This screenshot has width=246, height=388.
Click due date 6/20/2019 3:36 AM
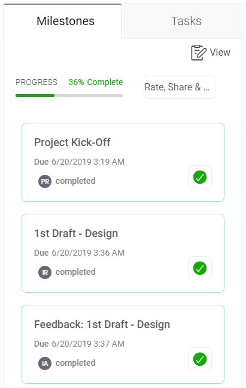(x=88, y=253)
